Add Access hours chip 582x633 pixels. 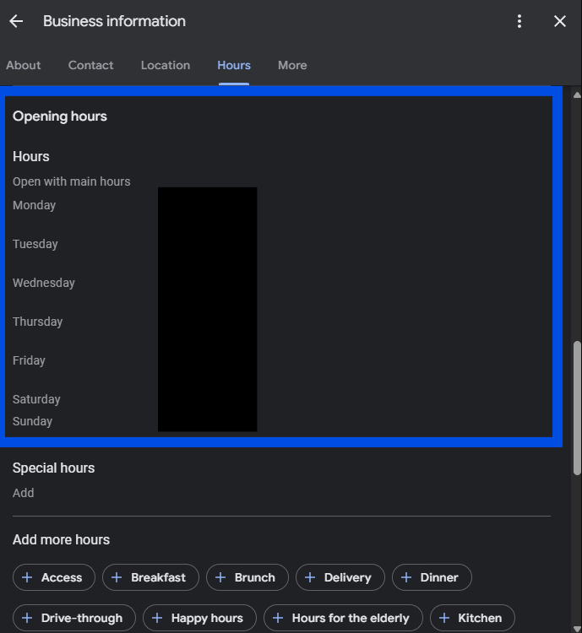54,577
